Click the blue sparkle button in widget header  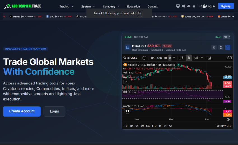(x=228, y=47)
